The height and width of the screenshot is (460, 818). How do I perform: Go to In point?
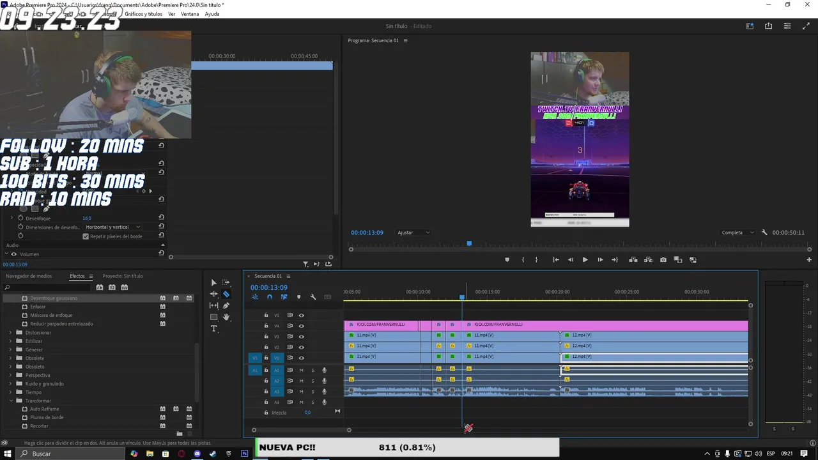[x=555, y=260]
